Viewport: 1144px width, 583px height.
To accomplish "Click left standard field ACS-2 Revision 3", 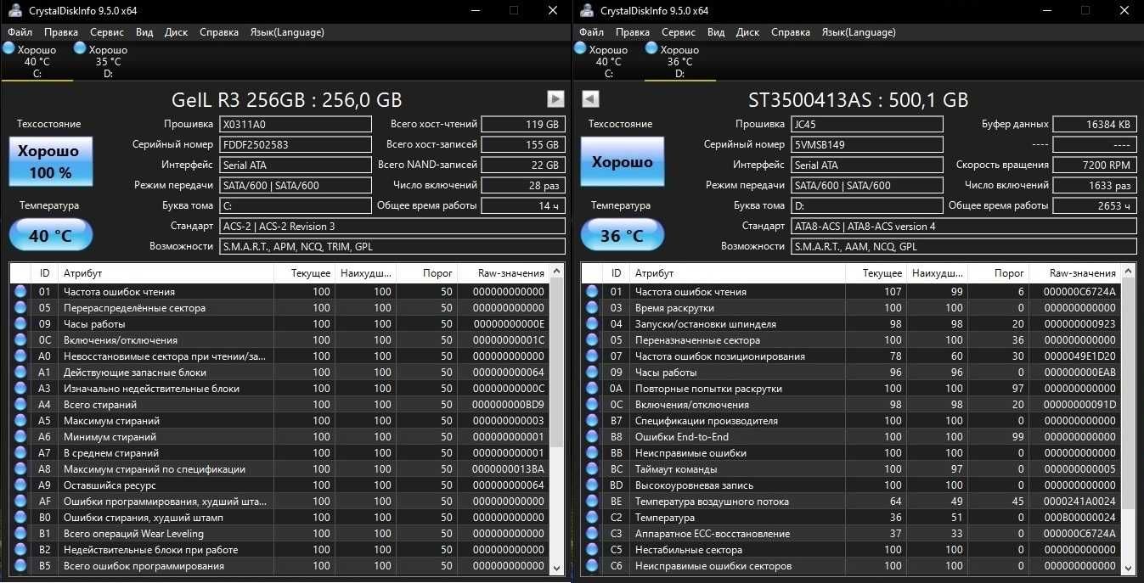I will (392, 226).
